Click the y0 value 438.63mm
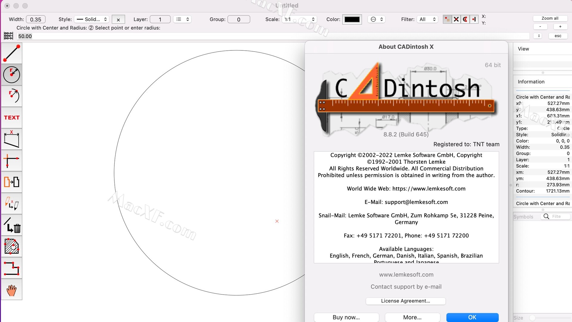The image size is (572, 322). [x=558, y=109]
